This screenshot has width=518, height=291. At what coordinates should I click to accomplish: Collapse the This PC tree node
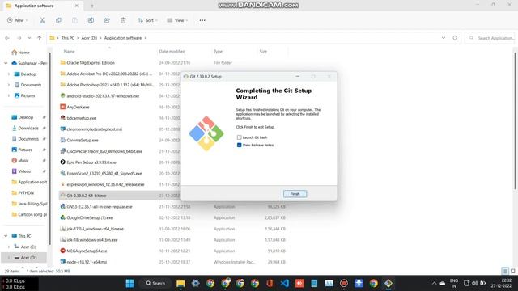pos(6,236)
